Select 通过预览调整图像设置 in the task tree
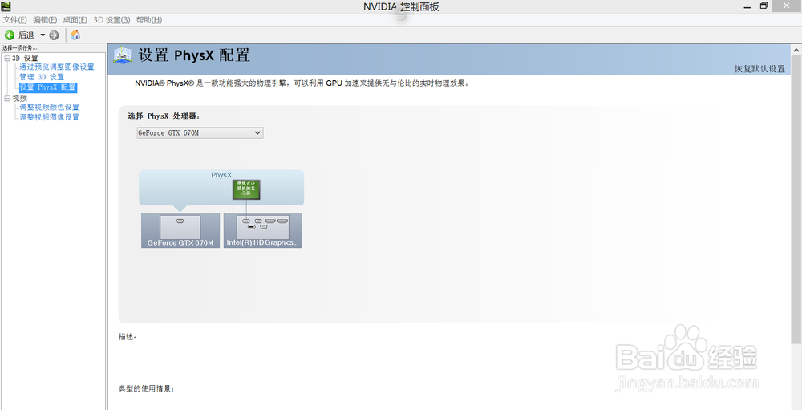 click(57, 67)
